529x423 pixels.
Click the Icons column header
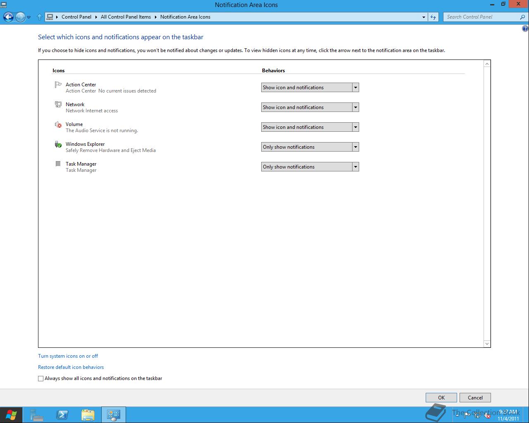coord(59,71)
